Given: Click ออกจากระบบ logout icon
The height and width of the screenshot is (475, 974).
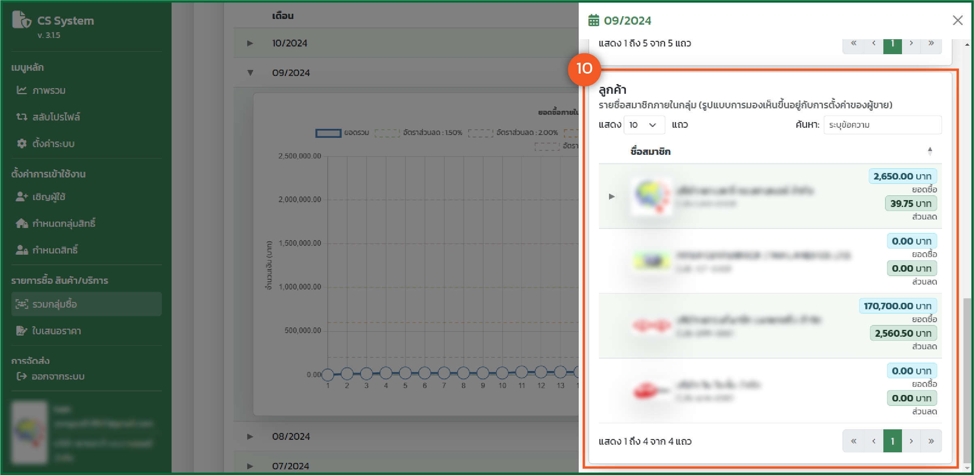Looking at the screenshot, I should tap(22, 376).
